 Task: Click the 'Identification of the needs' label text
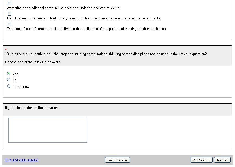(83, 18)
